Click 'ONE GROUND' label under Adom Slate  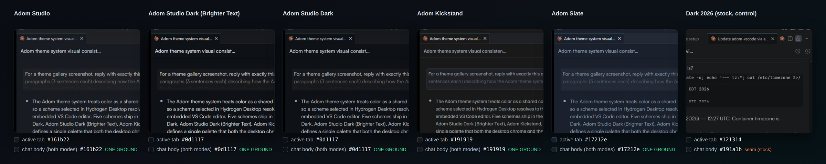pyautogui.click(x=659, y=150)
